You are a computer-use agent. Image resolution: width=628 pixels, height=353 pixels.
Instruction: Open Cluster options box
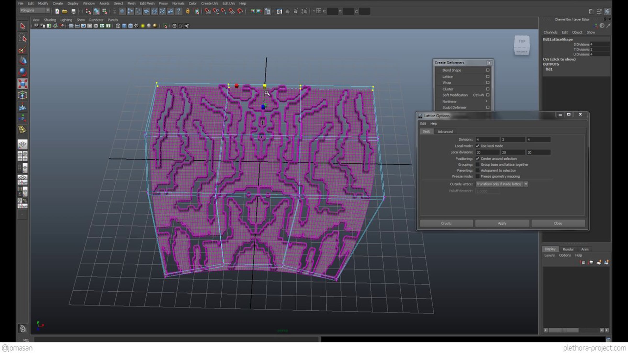coord(488,89)
